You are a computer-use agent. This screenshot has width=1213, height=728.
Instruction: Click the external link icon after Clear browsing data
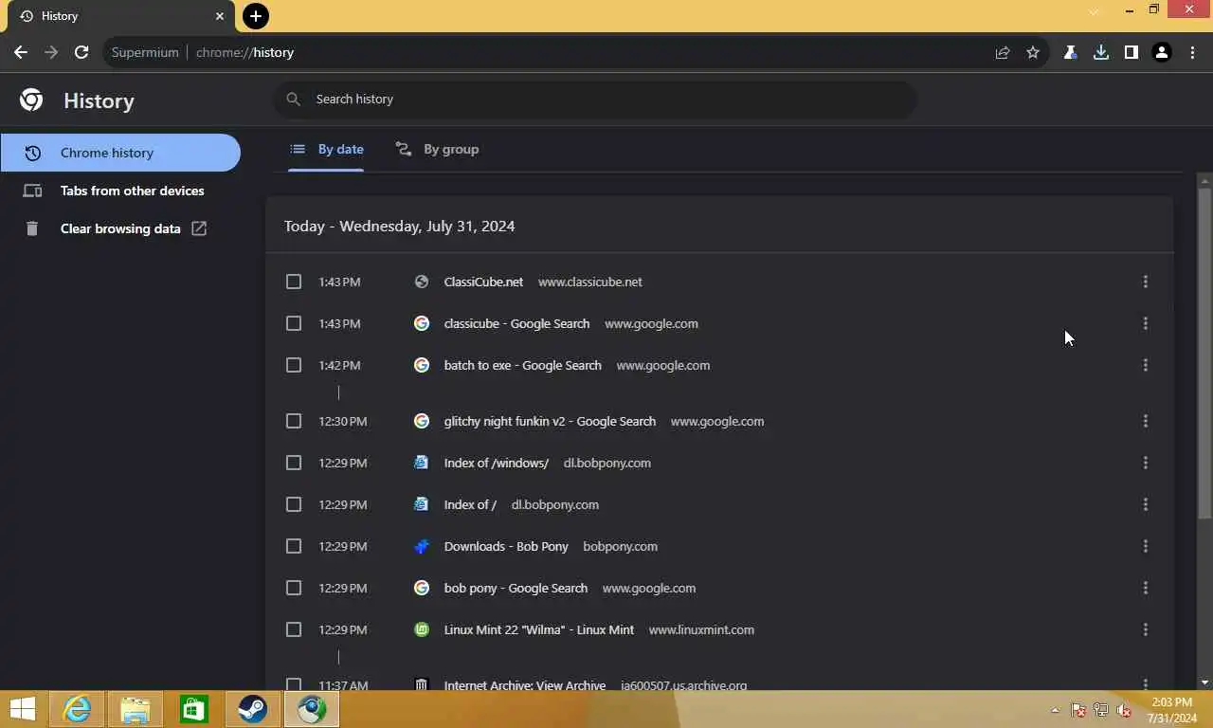point(199,228)
